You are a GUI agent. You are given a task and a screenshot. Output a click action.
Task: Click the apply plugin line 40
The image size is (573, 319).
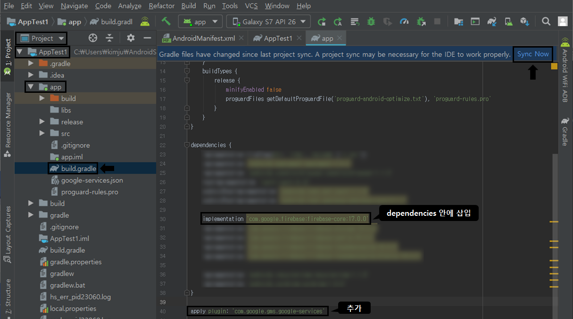coord(257,311)
